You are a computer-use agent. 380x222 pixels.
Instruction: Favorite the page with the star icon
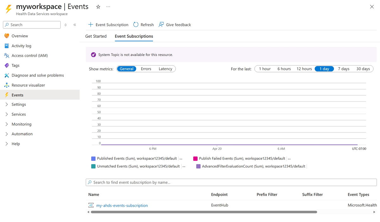pyautogui.click(x=98, y=7)
